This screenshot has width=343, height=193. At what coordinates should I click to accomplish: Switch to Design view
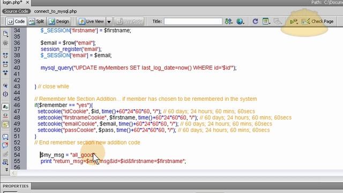(59, 21)
